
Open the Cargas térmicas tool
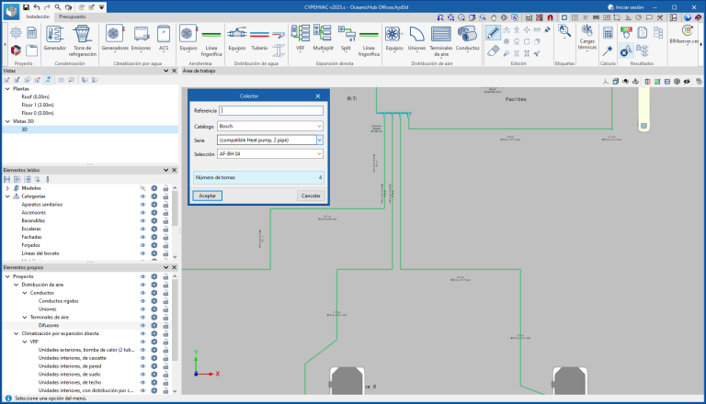tap(587, 38)
